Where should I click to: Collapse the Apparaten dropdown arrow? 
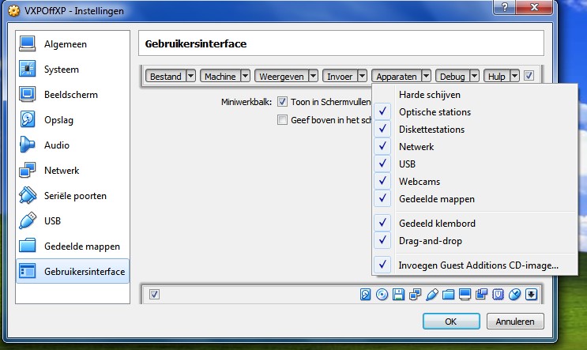pos(426,76)
